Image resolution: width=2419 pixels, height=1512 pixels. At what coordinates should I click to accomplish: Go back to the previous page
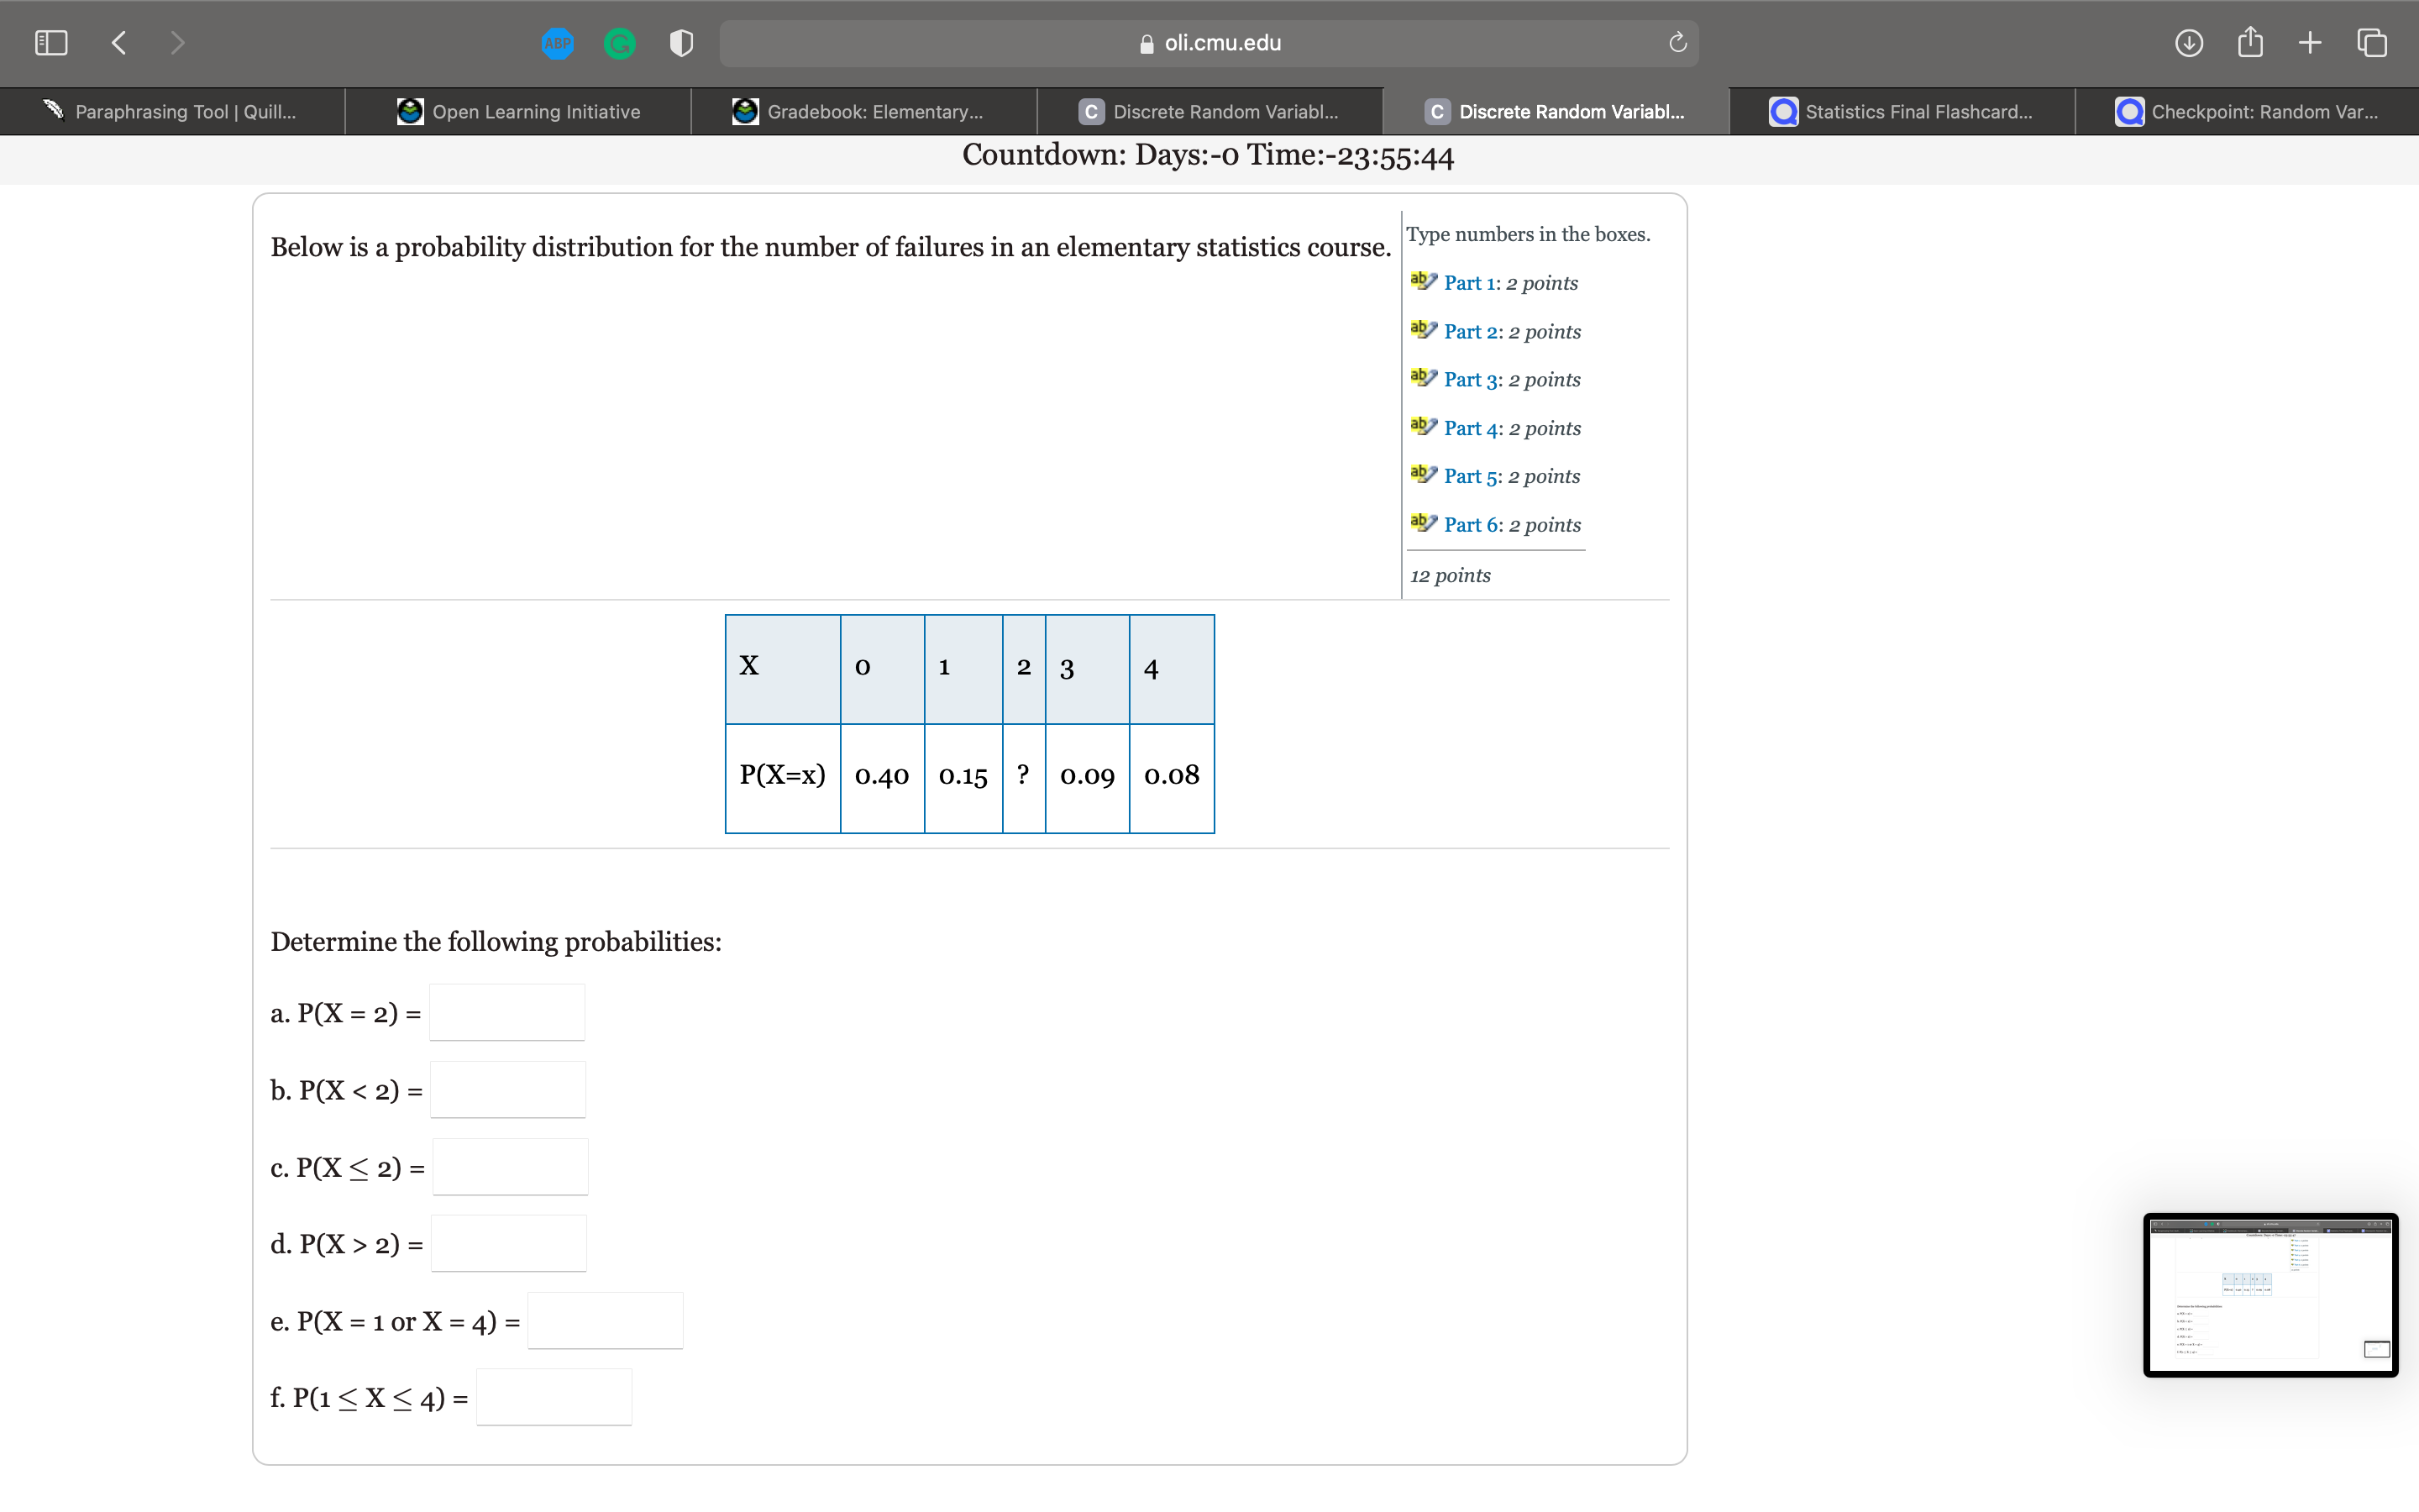click(x=119, y=43)
